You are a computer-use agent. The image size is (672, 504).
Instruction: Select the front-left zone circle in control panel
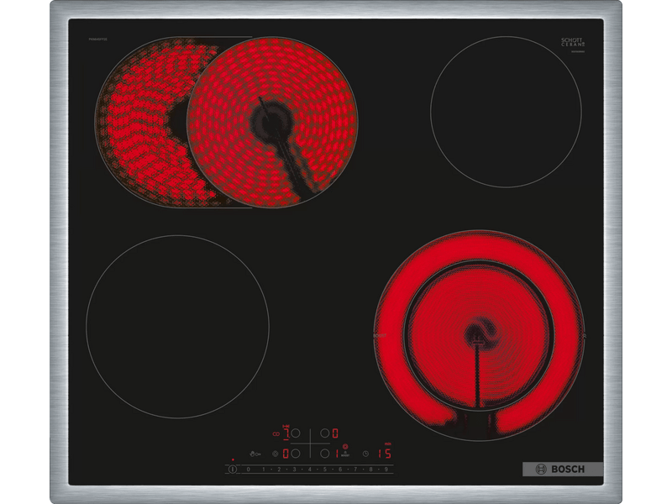pyautogui.click(x=295, y=454)
